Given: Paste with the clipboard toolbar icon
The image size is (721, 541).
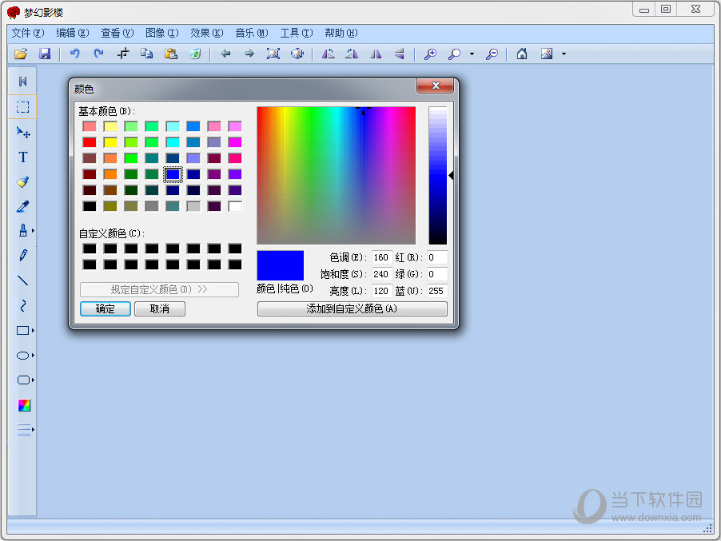Looking at the screenshot, I should click(171, 54).
